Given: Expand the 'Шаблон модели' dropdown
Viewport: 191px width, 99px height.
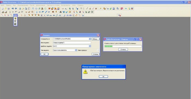Looking at the screenshot, I should (90, 46).
